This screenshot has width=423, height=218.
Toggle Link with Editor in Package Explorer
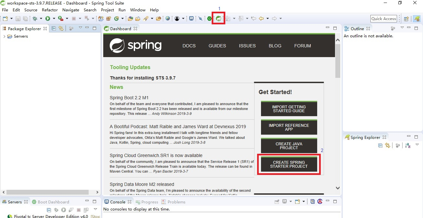click(x=60, y=29)
